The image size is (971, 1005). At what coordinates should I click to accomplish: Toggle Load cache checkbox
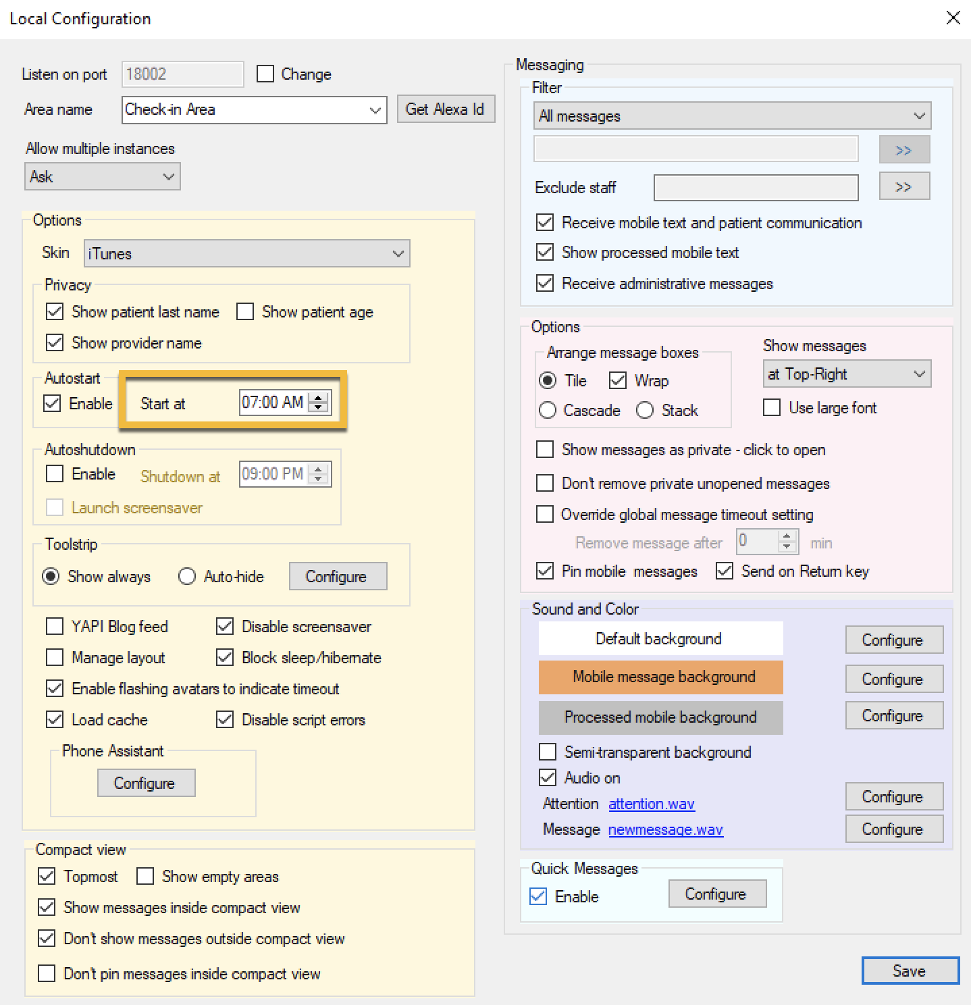tap(55, 719)
